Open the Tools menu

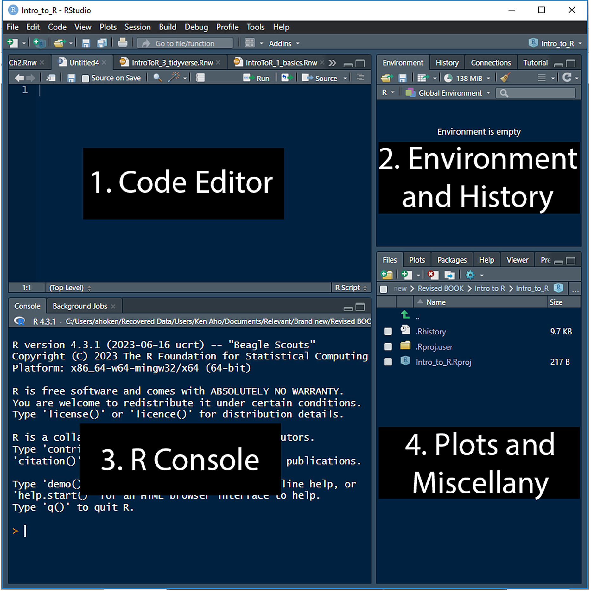tap(255, 27)
